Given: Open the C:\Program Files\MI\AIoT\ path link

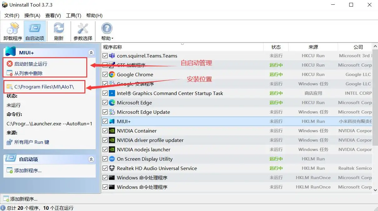Looking at the screenshot, I should (44, 87).
